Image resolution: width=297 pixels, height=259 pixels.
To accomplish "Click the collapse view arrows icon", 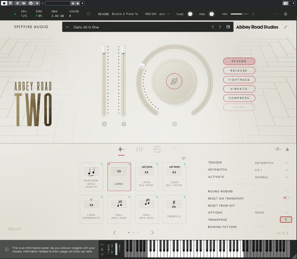I will [x=285, y=27].
